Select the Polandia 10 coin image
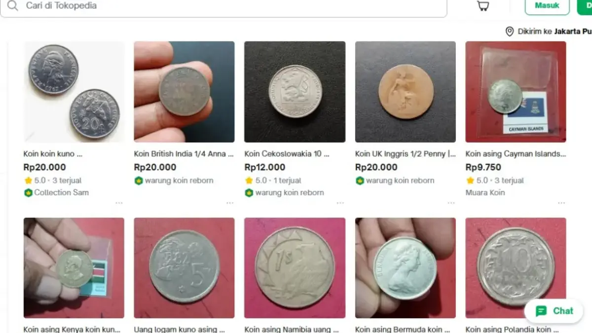Viewport: 592px width, 333px height. 516,268
